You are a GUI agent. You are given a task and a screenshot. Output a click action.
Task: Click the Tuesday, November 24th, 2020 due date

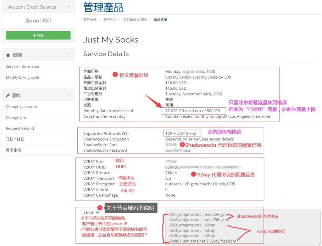194,94
